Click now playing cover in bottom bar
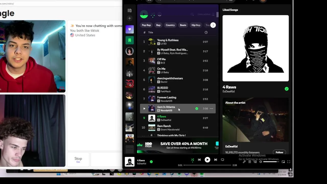This screenshot has width=327, height=184. [x=130, y=162]
